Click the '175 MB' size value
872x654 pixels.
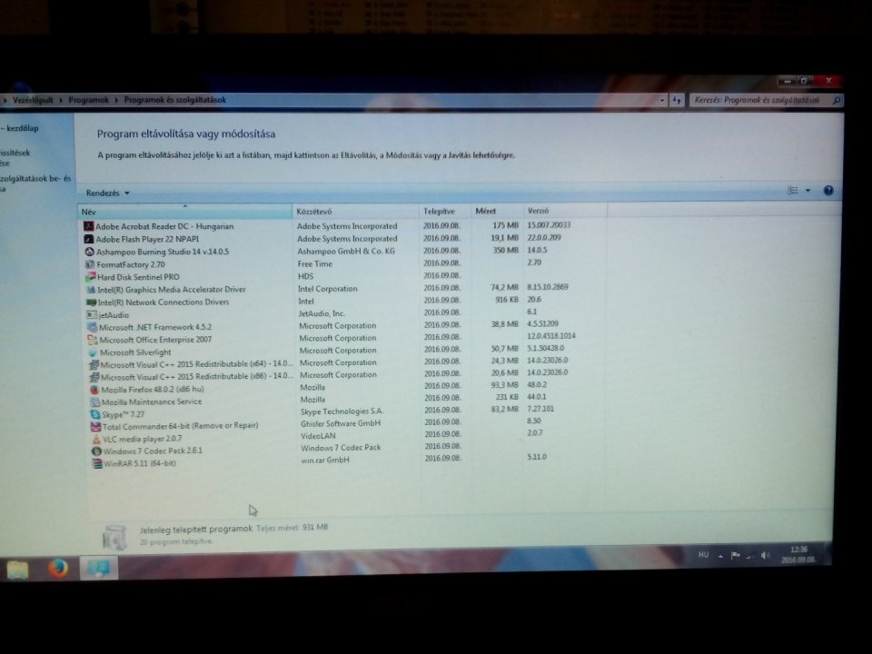pyautogui.click(x=505, y=225)
